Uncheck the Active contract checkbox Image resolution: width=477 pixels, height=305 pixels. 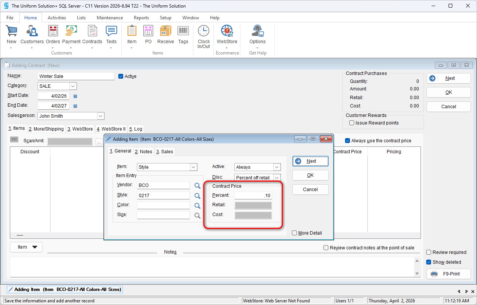tap(121, 76)
